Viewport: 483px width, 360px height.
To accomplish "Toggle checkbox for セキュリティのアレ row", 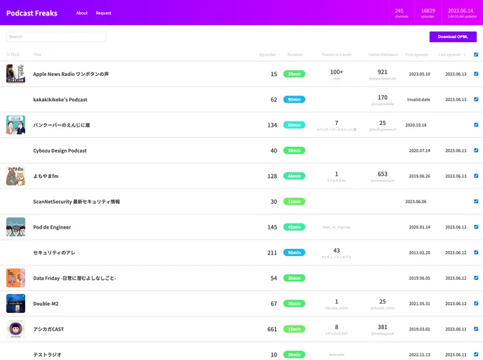I will [476, 252].
